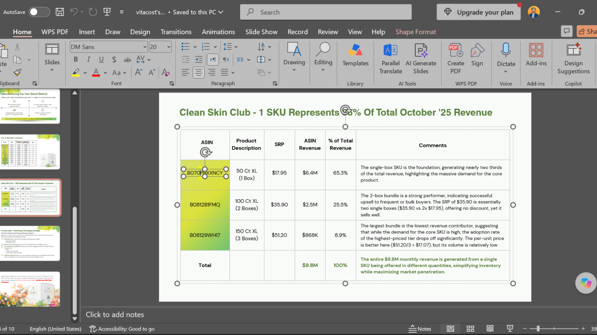Open the Insert tab
This screenshot has height=335, width=597.
87,32
